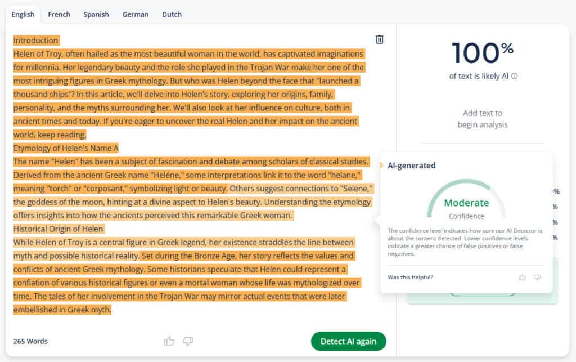The height and width of the screenshot is (362, 576).
Task: Switch to the German tab
Action: pos(136,14)
